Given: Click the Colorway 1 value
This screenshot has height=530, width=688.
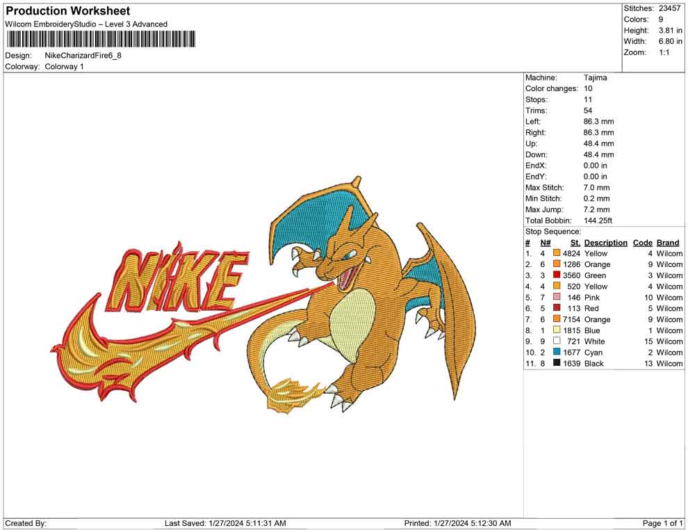Looking at the screenshot, I should click(64, 66).
